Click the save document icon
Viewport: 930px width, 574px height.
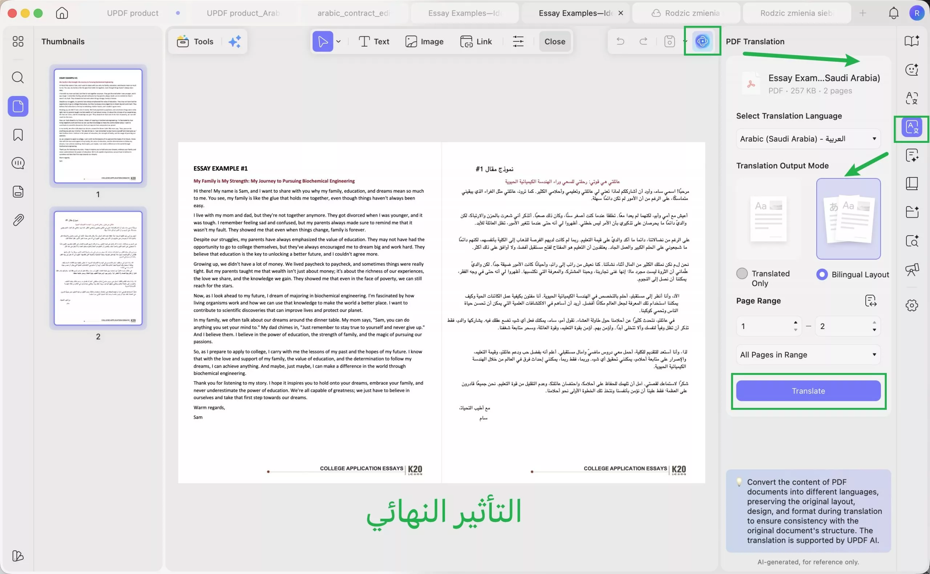[x=670, y=41]
